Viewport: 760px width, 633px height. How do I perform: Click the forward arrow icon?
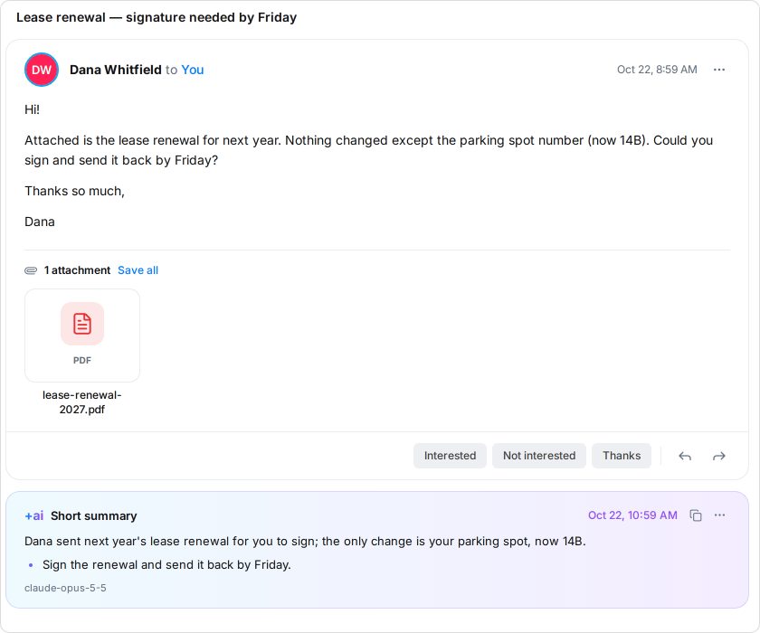(x=718, y=456)
